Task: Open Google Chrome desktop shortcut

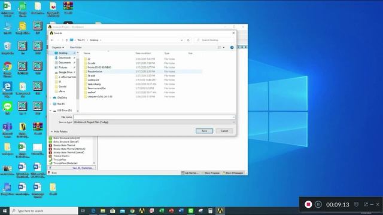Action: click(7, 69)
